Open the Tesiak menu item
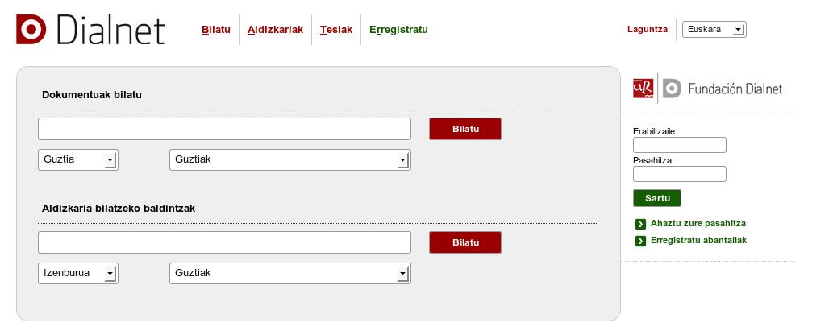Screen dimensions: 829x335 pyautogui.click(x=336, y=30)
